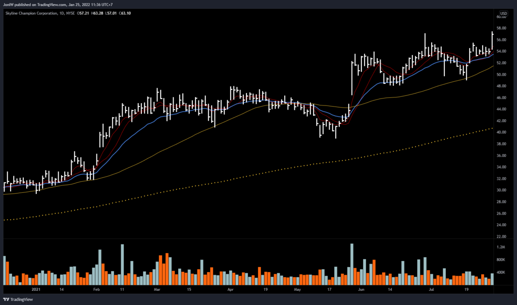Viewport: 517px width, 305px height.
Task: Click the 60.00 price axis label
Action: 501,17
